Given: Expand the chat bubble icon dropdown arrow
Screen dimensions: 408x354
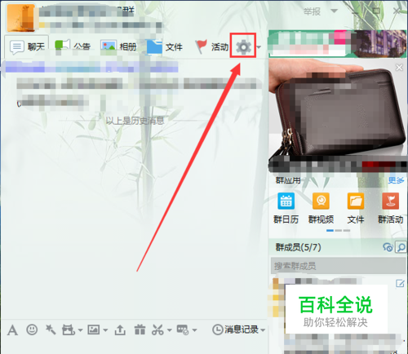Looking at the screenshot, I should (194, 330).
